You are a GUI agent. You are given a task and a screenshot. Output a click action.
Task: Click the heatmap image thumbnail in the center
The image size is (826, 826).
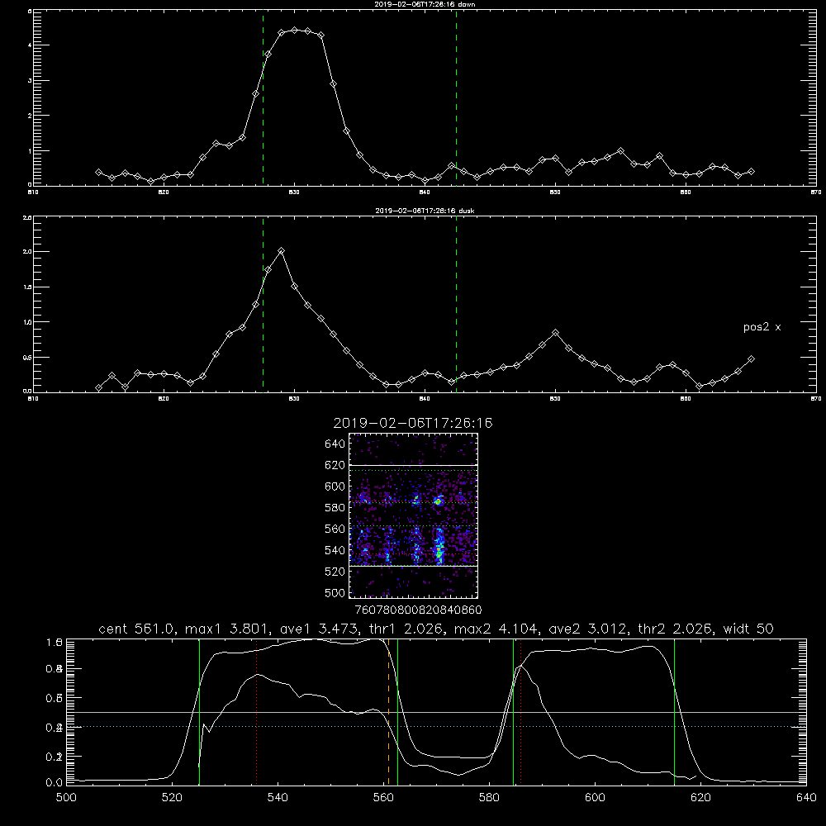click(414, 515)
